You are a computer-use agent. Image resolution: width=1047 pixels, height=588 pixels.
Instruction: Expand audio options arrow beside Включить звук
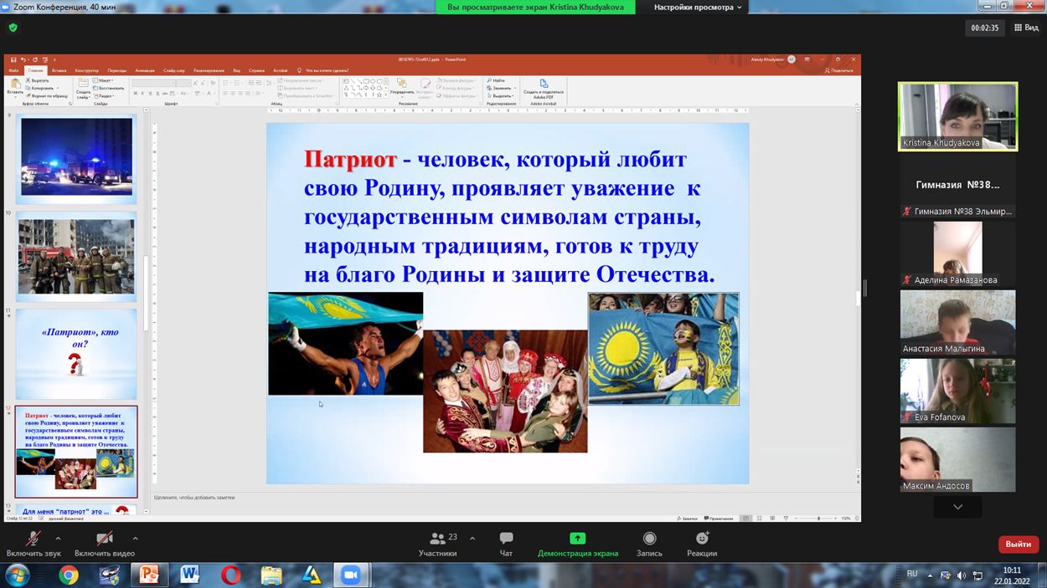pos(58,539)
